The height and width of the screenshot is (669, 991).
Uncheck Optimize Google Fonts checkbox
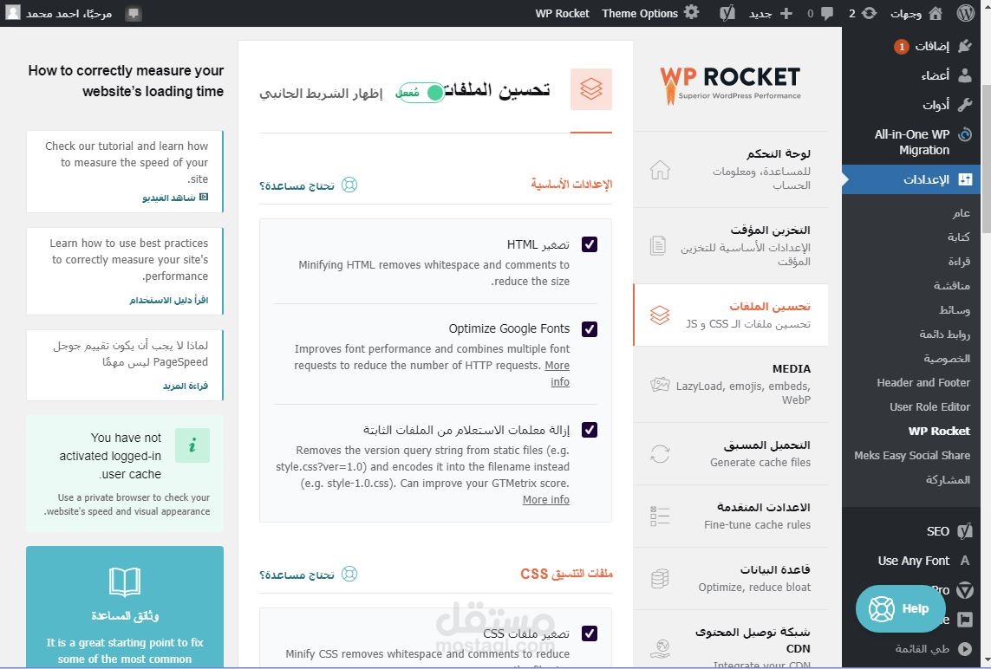pos(589,329)
